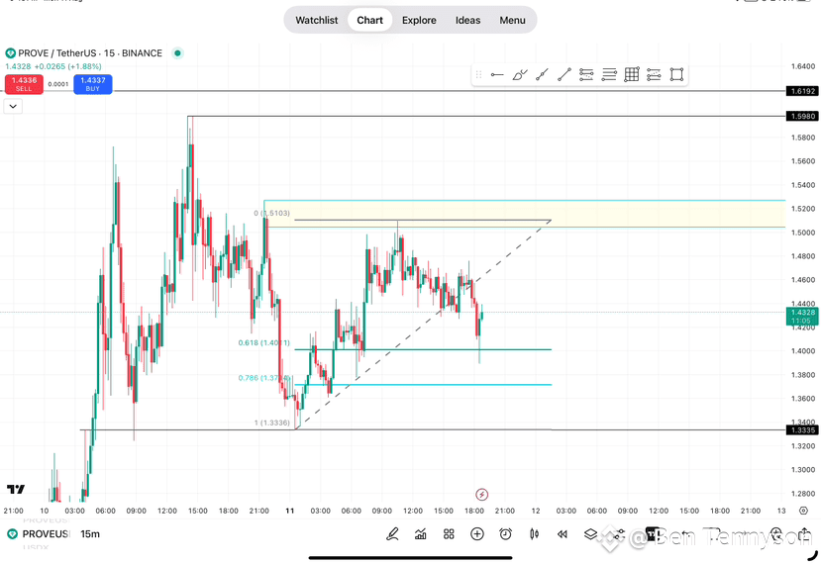Select the trend line tool

[564, 75]
